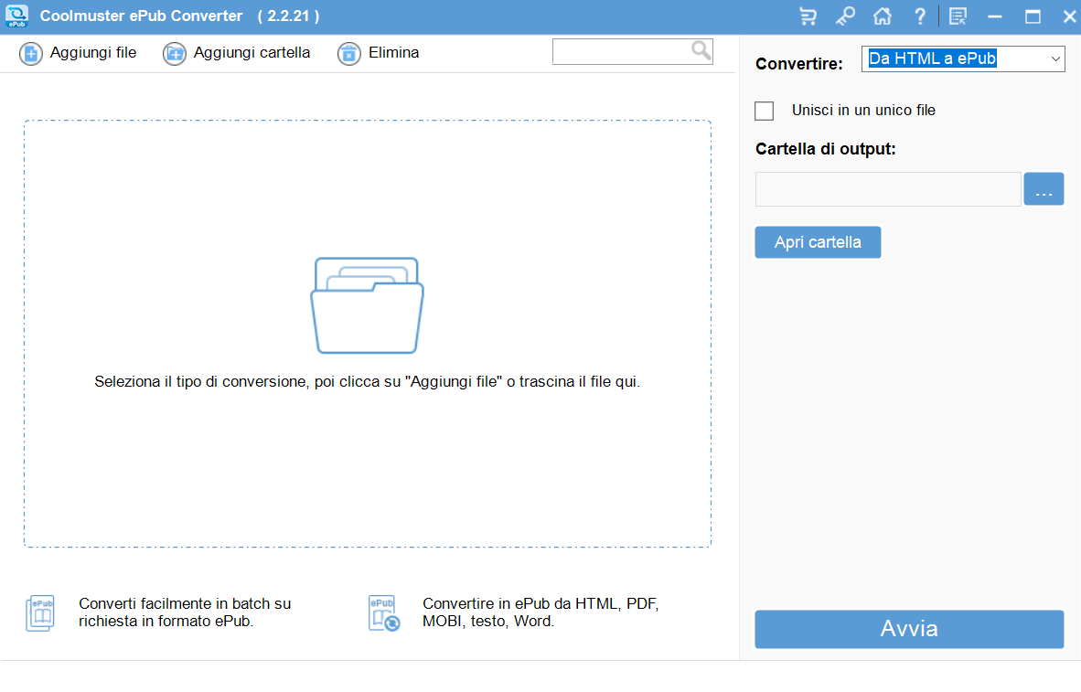
Task: Minimize the Coolmuster window
Action: click(995, 16)
